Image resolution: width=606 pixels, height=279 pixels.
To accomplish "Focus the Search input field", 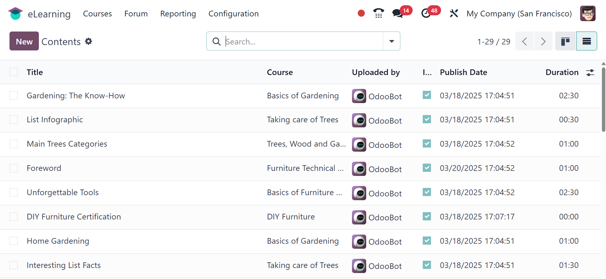I will 303,41.
